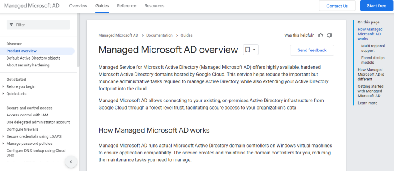Image resolution: width=394 pixels, height=171 pixels.
Task: Focus the Filter input field
Action: coord(38,25)
